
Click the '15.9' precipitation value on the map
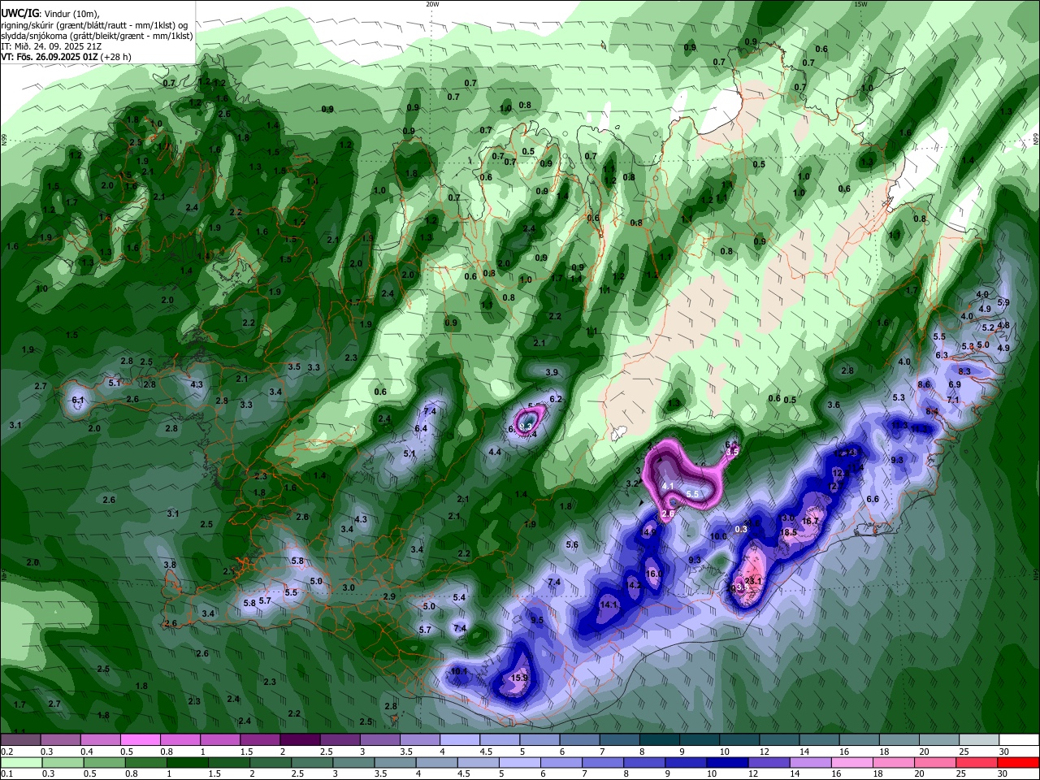[519, 678]
